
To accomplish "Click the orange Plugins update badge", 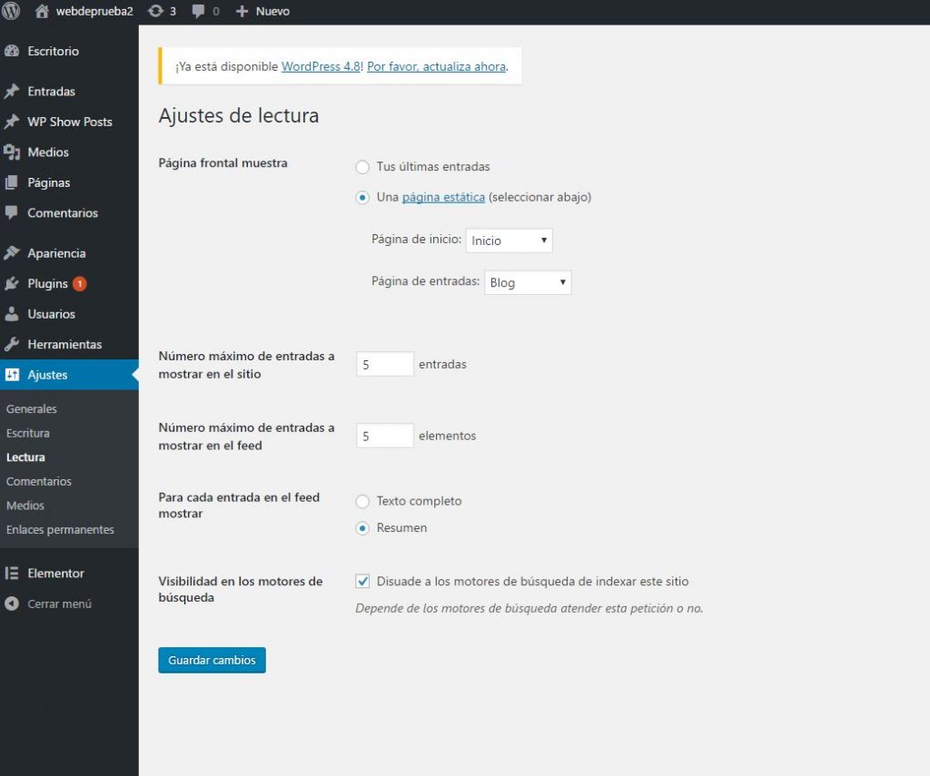I will click(x=80, y=284).
